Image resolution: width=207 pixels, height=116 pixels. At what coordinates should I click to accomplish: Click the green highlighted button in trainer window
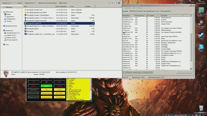tap(47, 86)
